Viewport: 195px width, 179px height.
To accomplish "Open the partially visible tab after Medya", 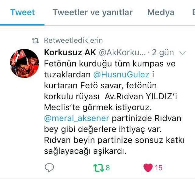I will pyautogui.click(x=193, y=12).
